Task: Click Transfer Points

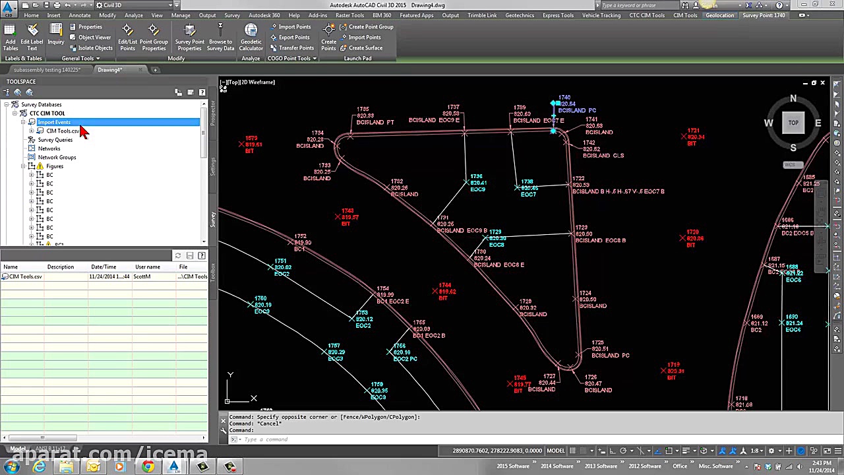Action: (291, 48)
